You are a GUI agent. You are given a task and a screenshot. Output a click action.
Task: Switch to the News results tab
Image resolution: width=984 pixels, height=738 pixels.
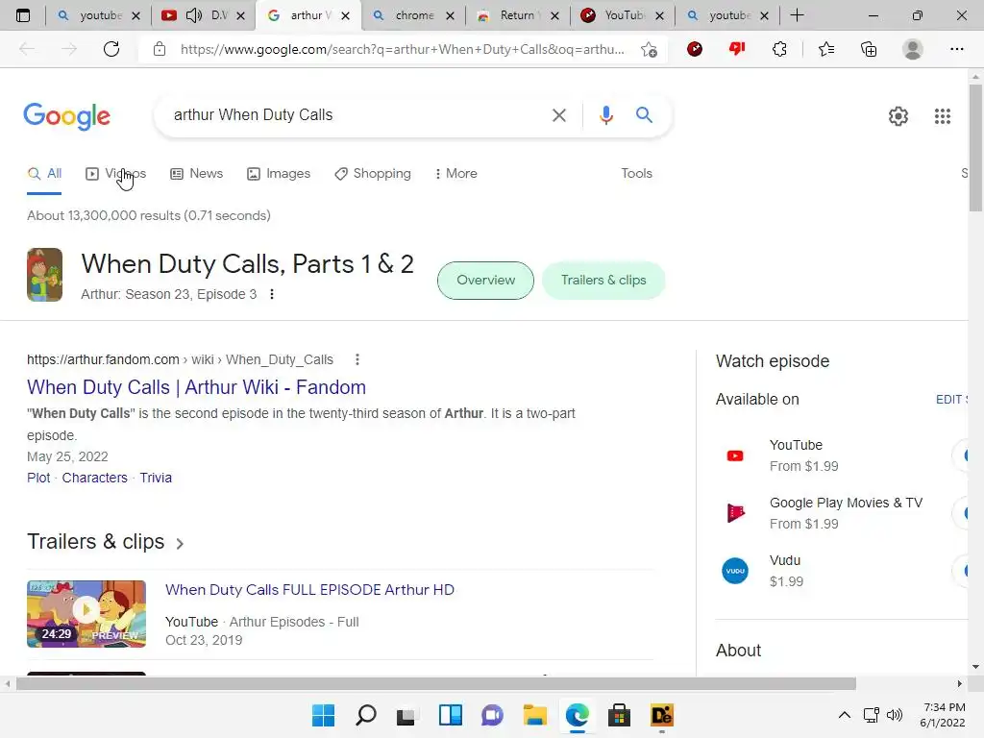[x=197, y=174]
